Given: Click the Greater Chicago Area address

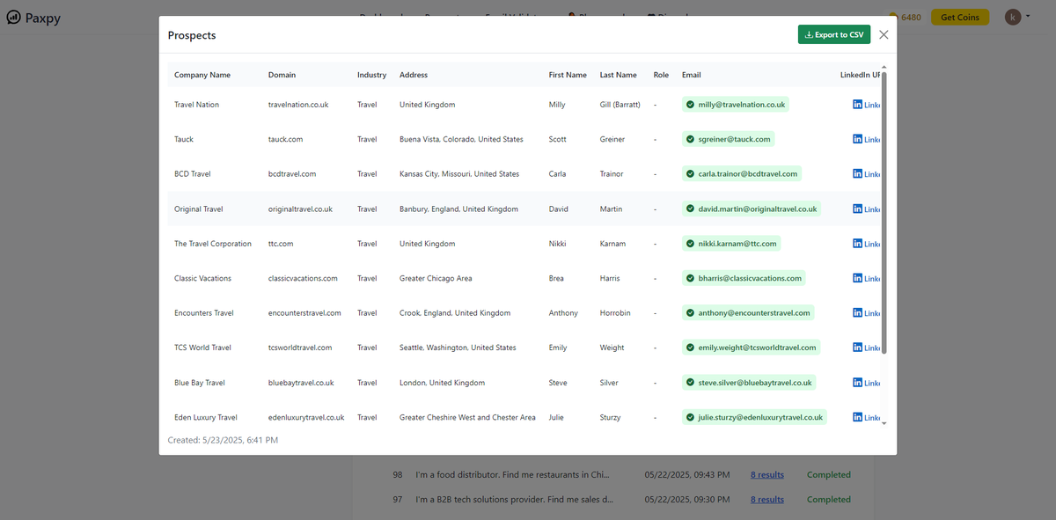Looking at the screenshot, I should (x=436, y=278).
